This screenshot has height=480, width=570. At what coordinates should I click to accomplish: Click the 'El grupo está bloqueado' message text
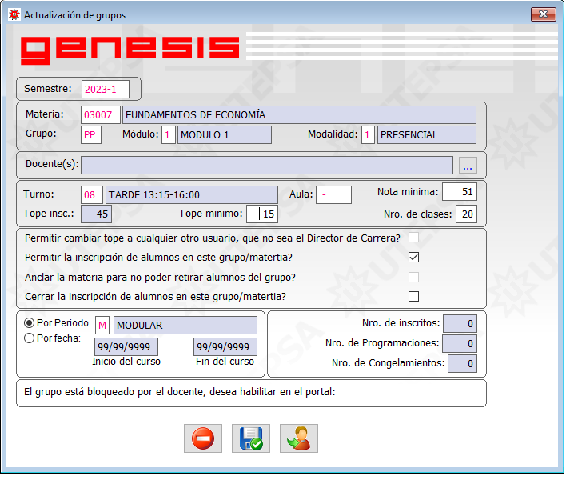point(180,392)
